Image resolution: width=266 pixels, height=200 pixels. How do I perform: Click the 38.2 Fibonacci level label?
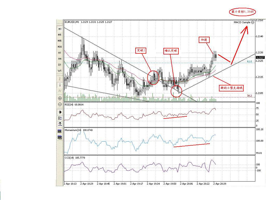[249, 96]
